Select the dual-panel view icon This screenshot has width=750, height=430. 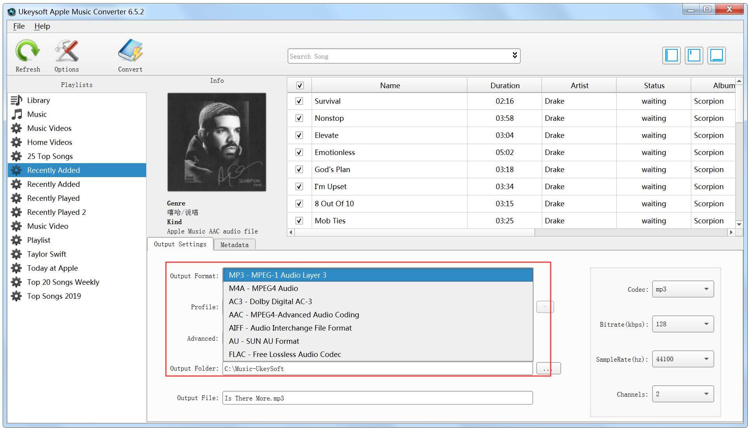695,57
